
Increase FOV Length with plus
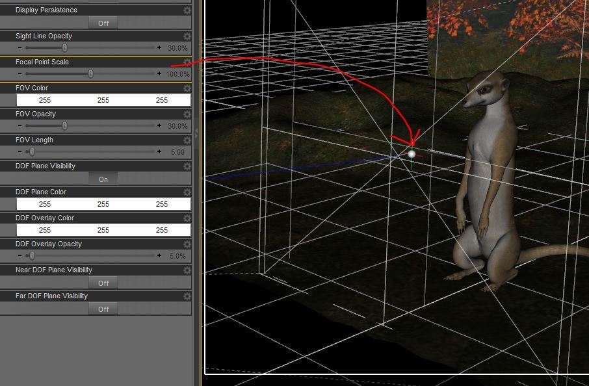159,151
